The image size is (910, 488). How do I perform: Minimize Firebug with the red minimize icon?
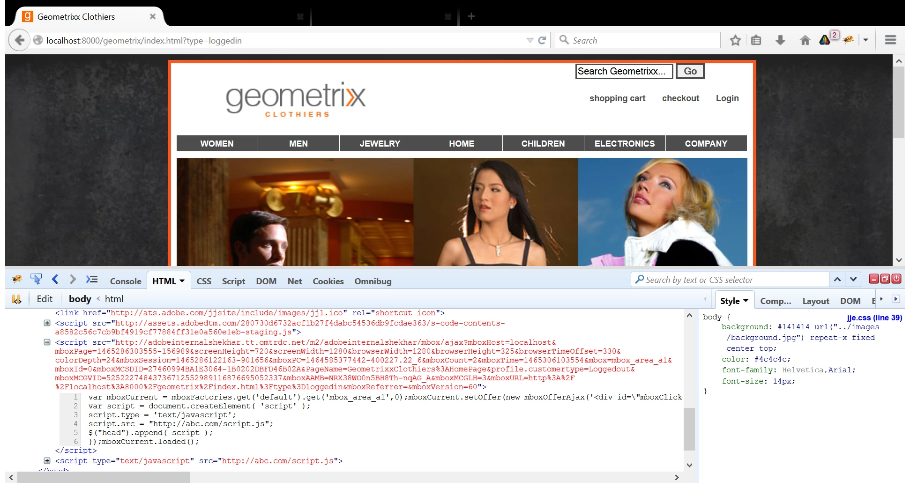[x=873, y=279]
